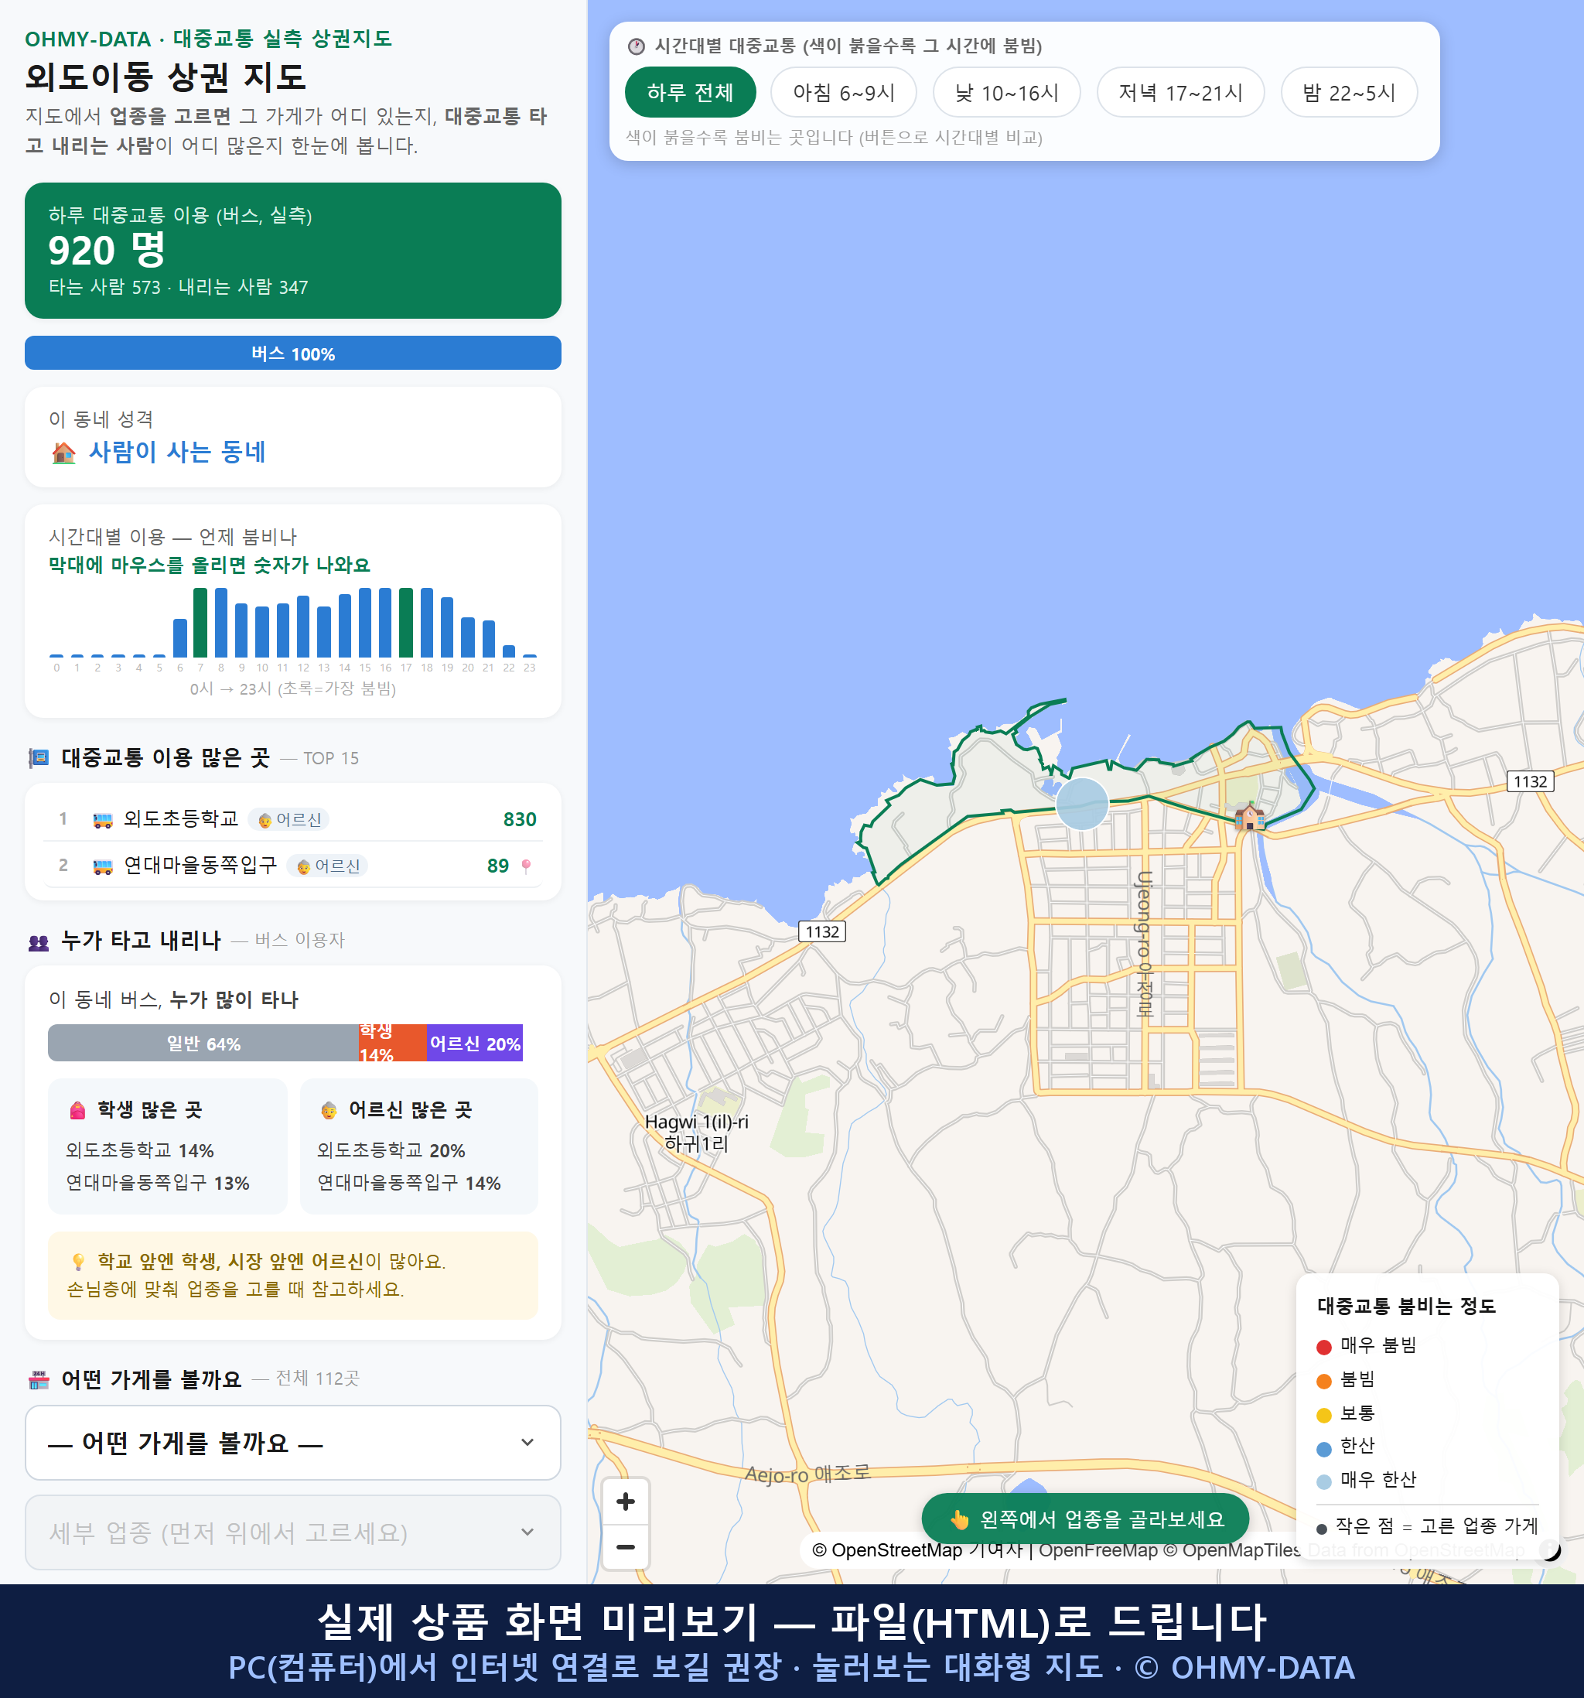
Task: Click the 연대마을동쪽입구 14% elder entry
Action: 409,1183
